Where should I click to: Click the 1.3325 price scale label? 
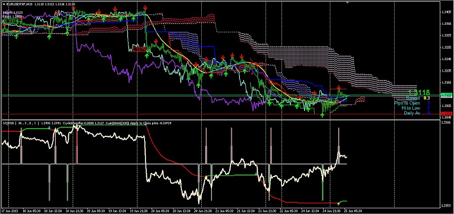[x=446, y=36]
